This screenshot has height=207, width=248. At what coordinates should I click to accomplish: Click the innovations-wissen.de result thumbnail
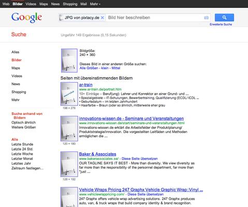[x=69, y=128]
